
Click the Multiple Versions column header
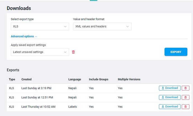(x=129, y=79)
